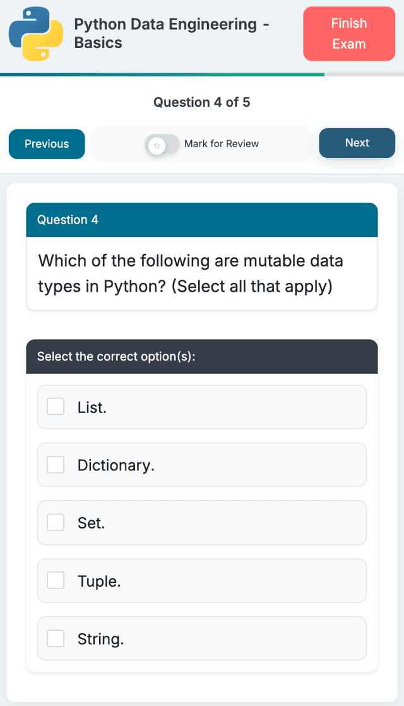Image resolution: width=404 pixels, height=706 pixels.
Task: Select the Tuple checkbox
Action: 56,580
